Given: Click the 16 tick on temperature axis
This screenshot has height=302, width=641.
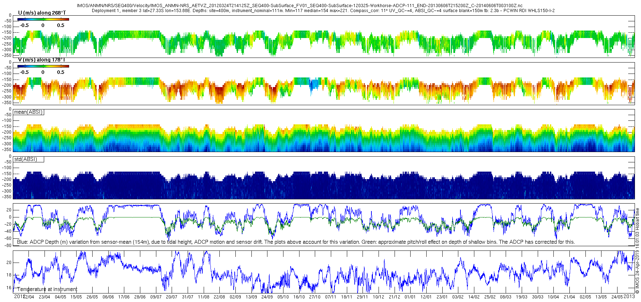Looking at the screenshot, I should coord(9,288).
